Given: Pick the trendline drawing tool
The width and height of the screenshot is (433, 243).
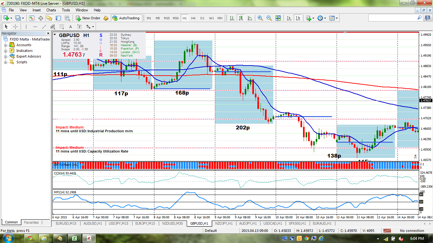Looking at the screenshot, I should [x=44, y=27].
